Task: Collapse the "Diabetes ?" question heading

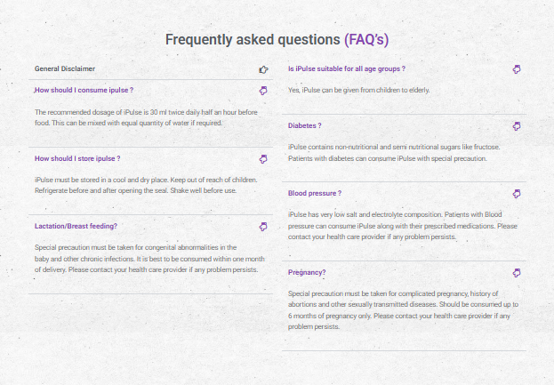Action: (305, 125)
